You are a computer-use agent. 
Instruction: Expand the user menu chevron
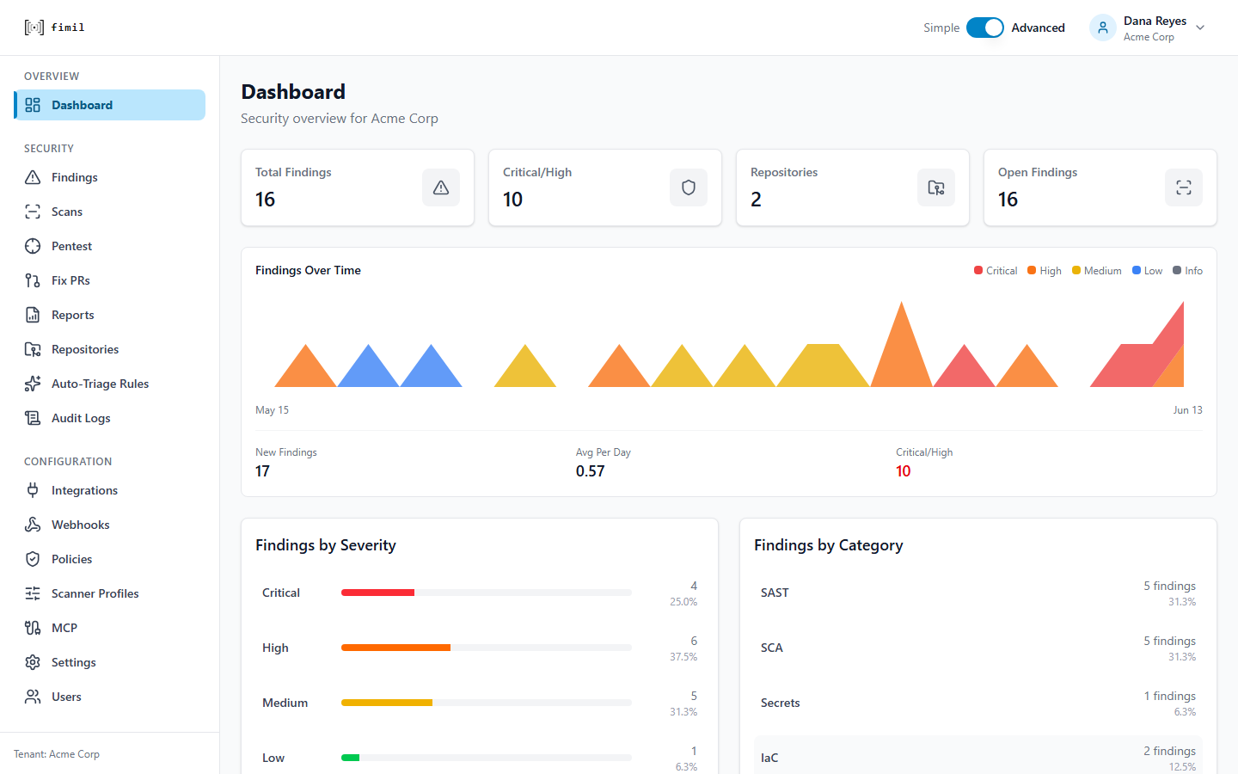coord(1200,28)
